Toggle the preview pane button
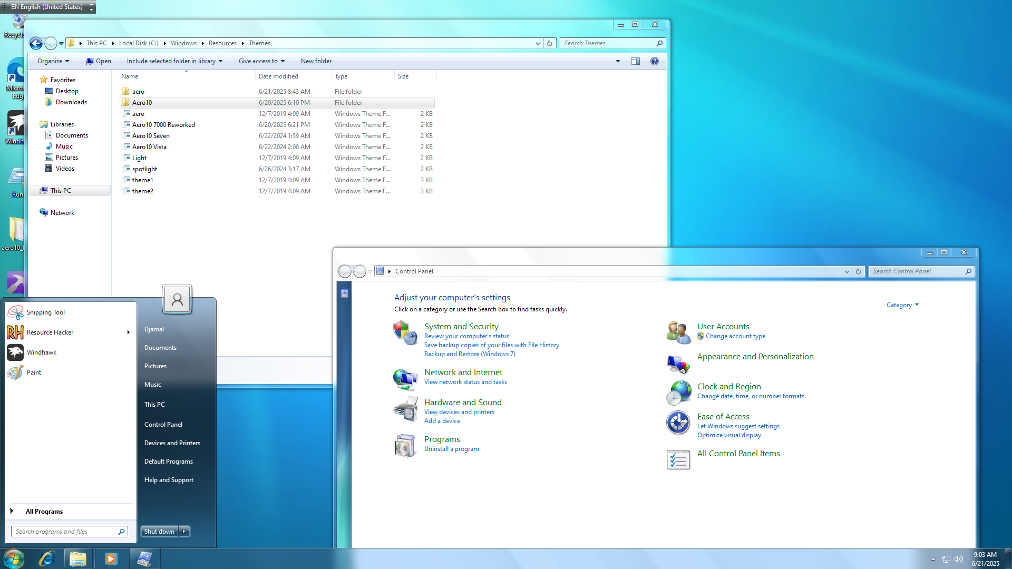This screenshot has width=1012, height=569. point(636,61)
